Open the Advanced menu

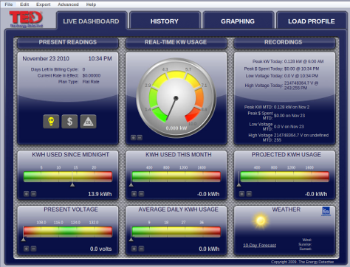(x=68, y=4)
